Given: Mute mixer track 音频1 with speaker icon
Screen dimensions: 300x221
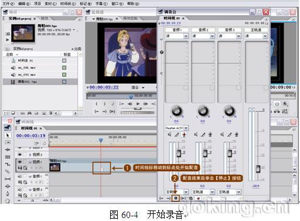Looking at the screenshot, I should (x=169, y=134).
